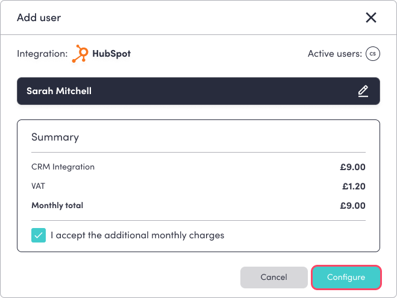Click the Monthly total £9.00 amount
The height and width of the screenshot is (298, 397).
352,206
